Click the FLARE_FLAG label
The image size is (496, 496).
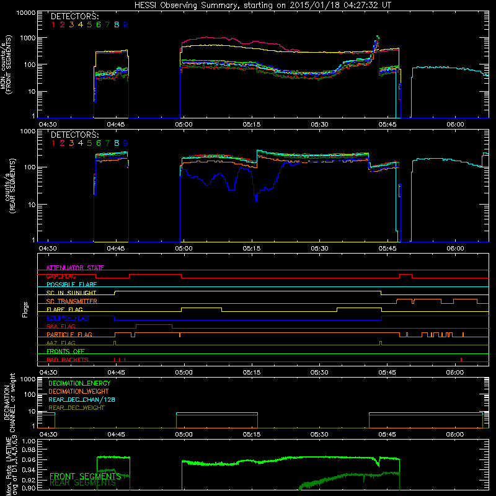(x=64, y=309)
